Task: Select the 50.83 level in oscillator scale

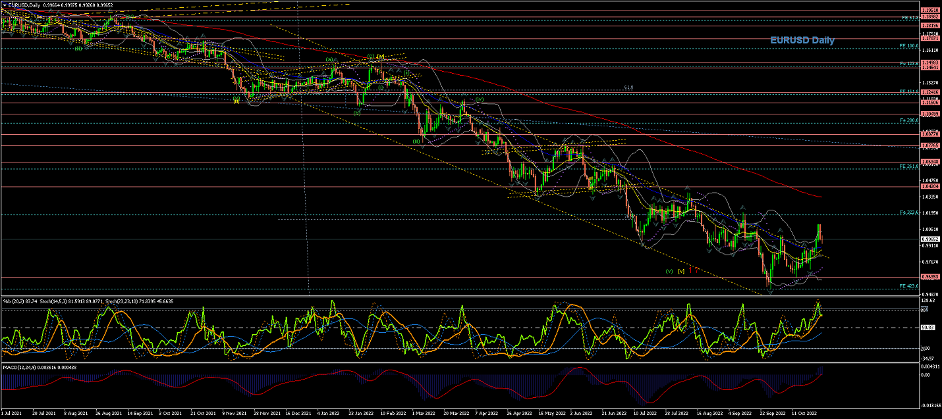Action: click(x=928, y=328)
